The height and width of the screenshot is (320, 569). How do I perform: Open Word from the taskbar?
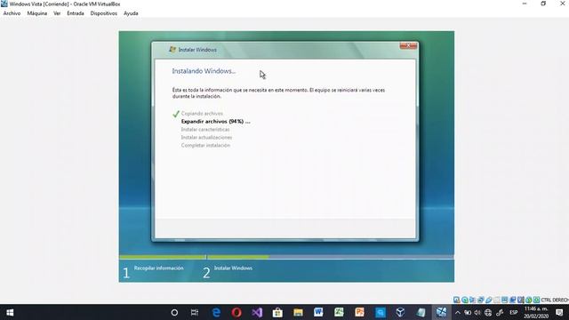tap(318, 312)
